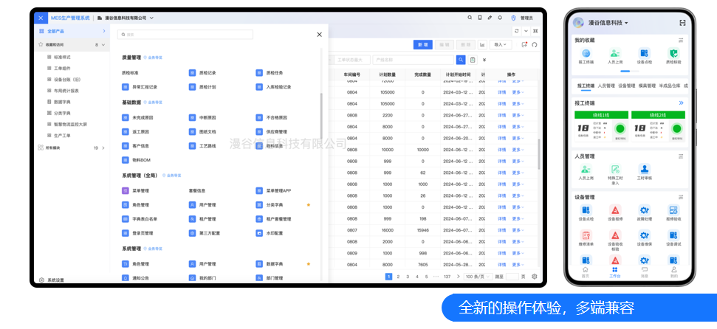The image size is (717, 329).
Task: Open the 导入 dropdown in the toolbar
Action: 501,44
